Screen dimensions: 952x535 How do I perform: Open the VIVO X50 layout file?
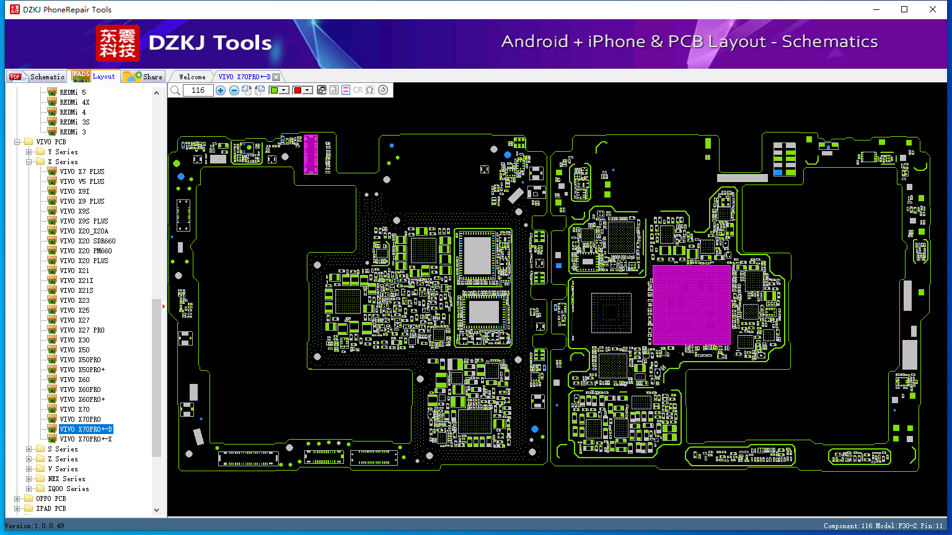[x=74, y=350]
